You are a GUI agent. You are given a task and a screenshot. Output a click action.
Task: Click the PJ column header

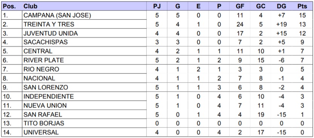pos(157,6)
